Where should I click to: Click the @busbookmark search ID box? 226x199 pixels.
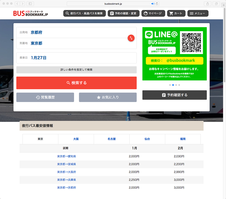coord(175,61)
